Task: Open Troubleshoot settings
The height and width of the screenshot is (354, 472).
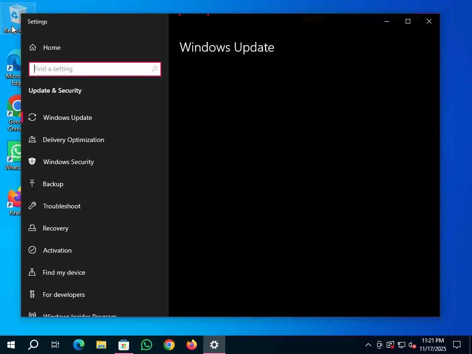Action: pos(95,206)
